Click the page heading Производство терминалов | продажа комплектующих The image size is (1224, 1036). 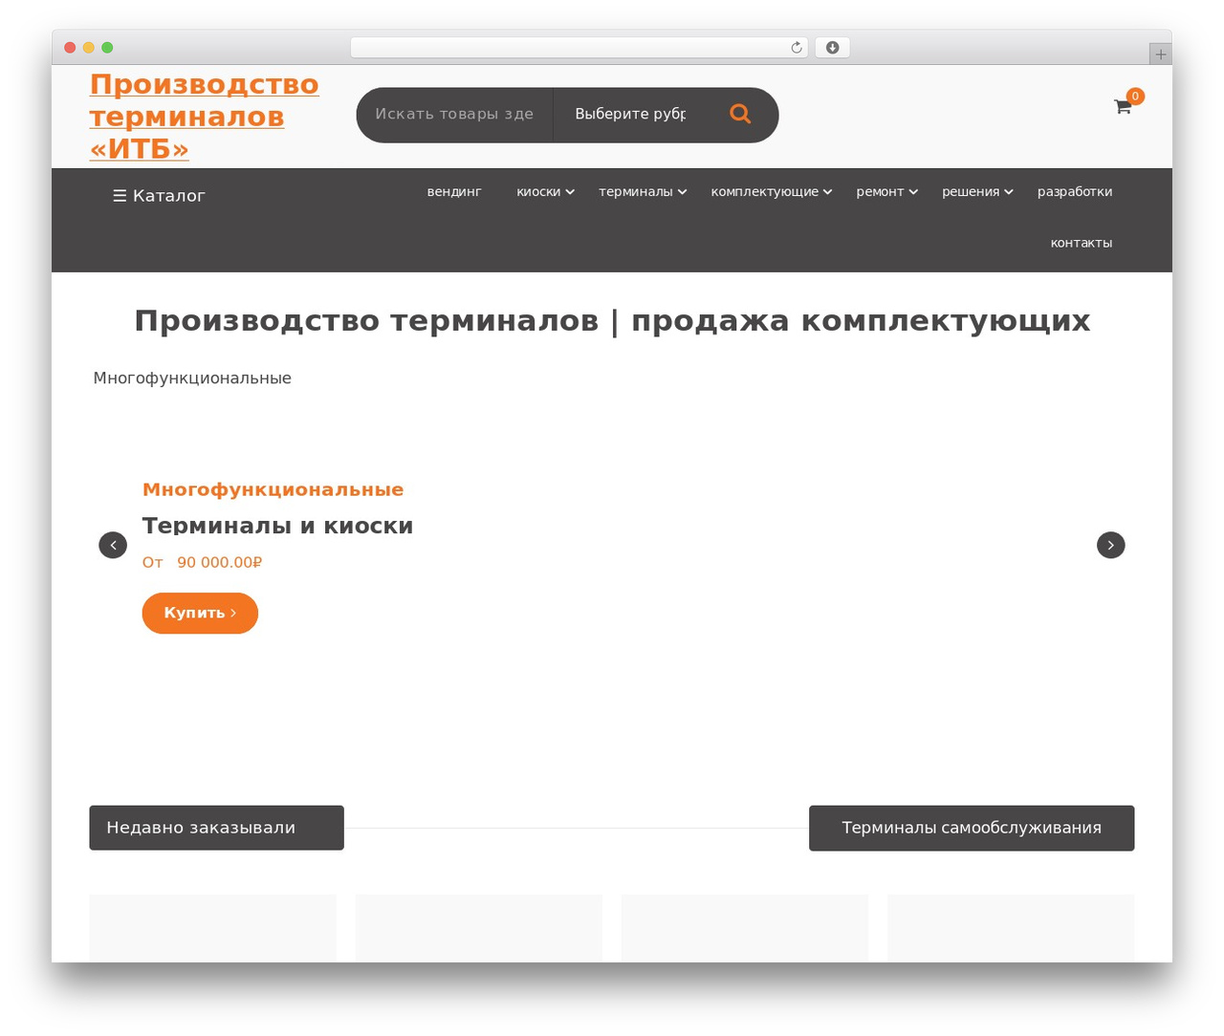click(612, 320)
